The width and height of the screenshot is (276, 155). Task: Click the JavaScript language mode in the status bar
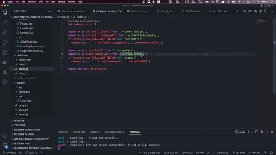pos(223,152)
